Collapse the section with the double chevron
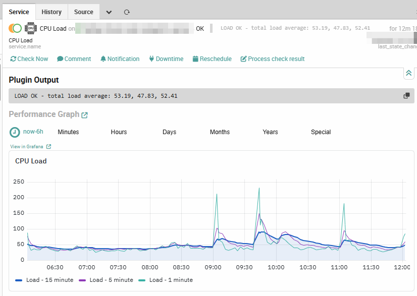417x296 pixels. pyautogui.click(x=409, y=73)
